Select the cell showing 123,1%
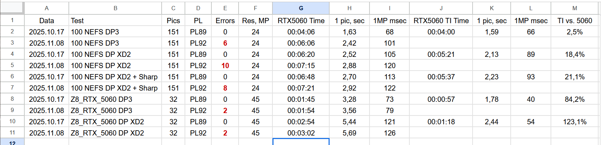Viewport: 601px width, 145px height. pyautogui.click(x=575, y=122)
